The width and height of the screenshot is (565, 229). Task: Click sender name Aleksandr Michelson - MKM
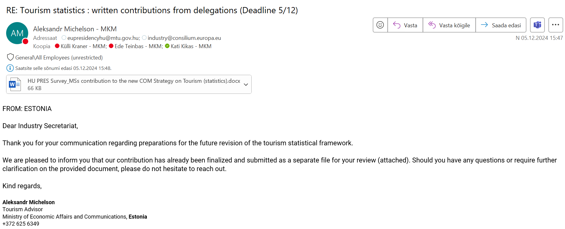coord(75,29)
